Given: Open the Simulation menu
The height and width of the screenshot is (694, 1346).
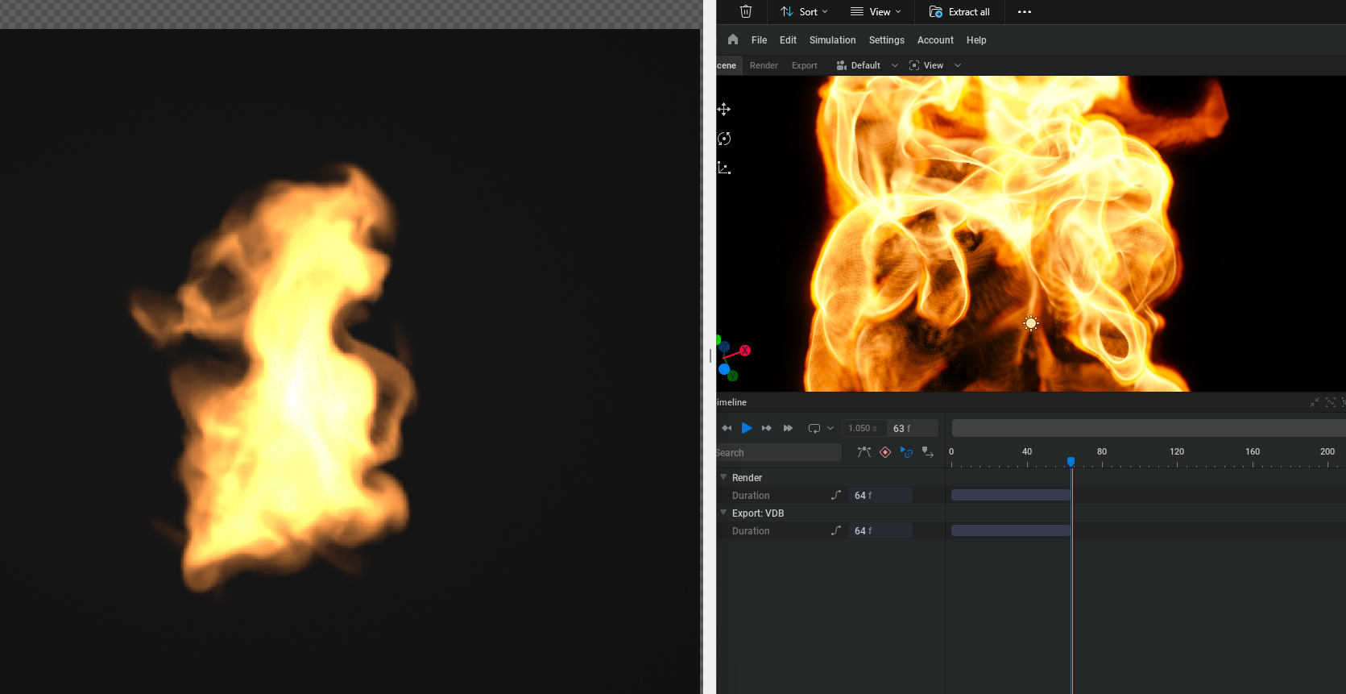Looking at the screenshot, I should 832,40.
